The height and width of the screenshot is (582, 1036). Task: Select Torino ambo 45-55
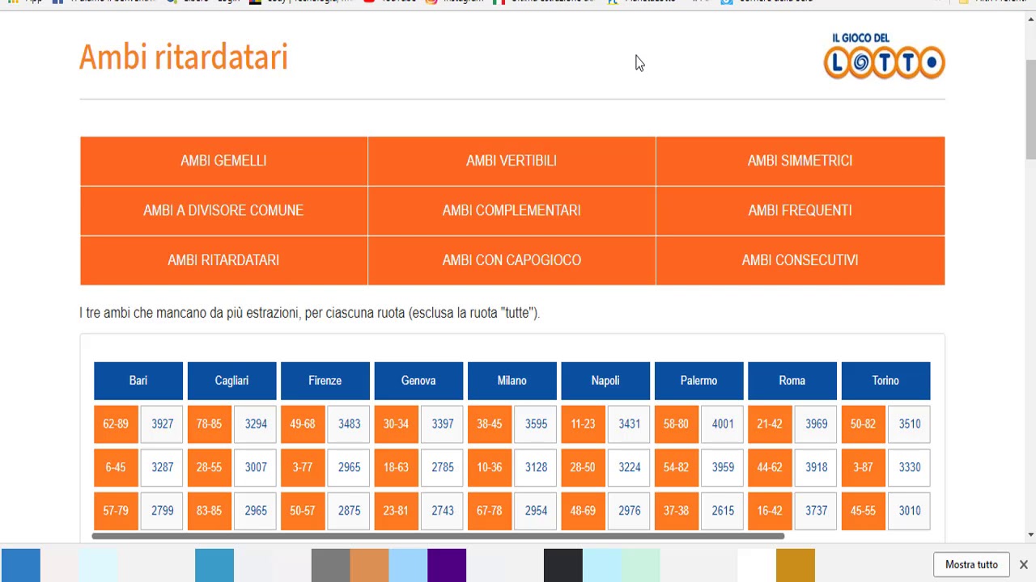coord(863,511)
